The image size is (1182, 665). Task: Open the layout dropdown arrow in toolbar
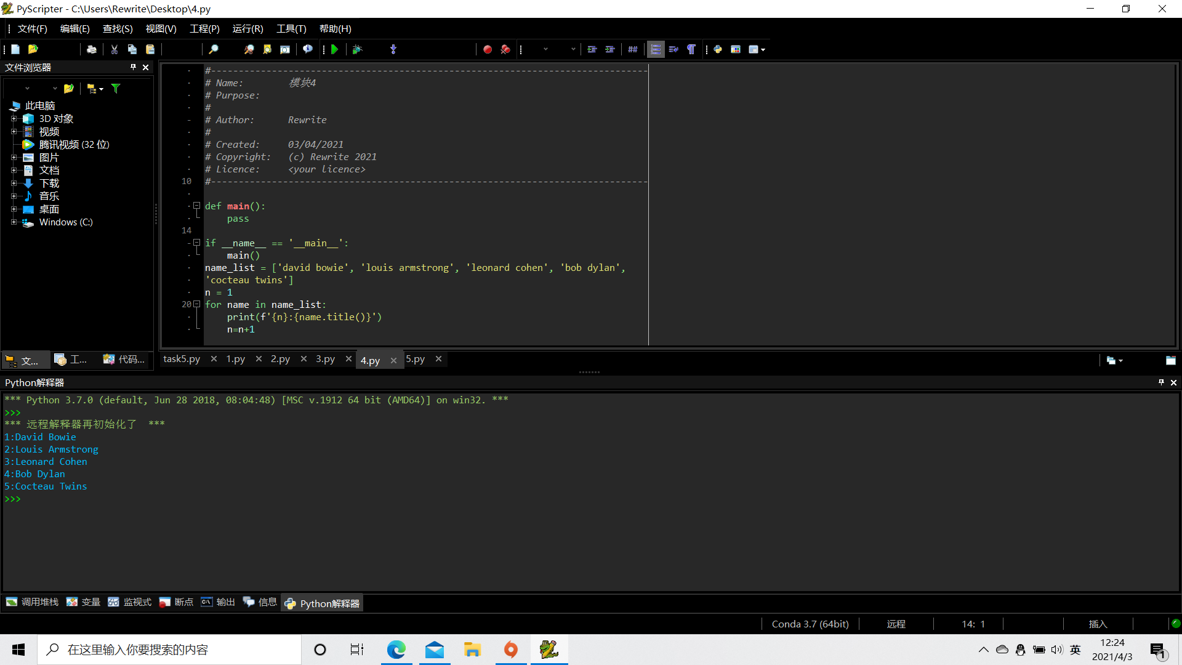click(763, 49)
